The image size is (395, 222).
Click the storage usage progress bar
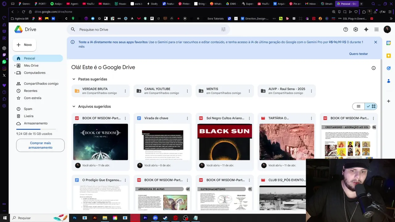36,129
